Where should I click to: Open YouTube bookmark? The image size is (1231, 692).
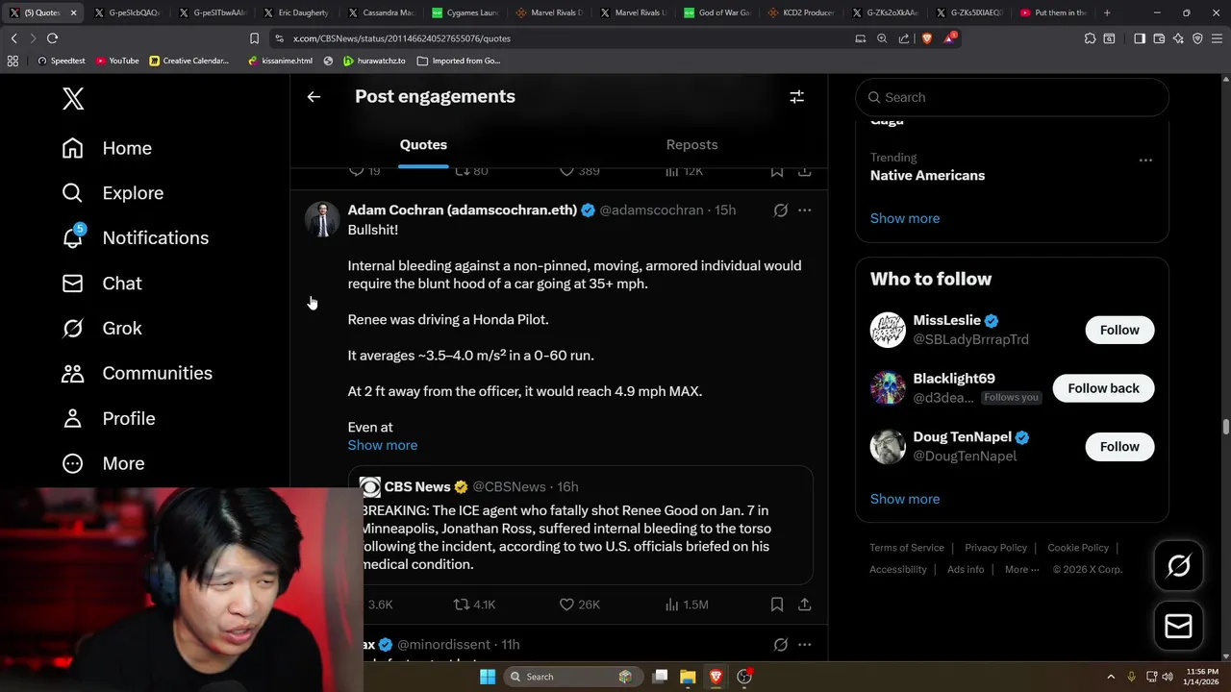[116, 61]
